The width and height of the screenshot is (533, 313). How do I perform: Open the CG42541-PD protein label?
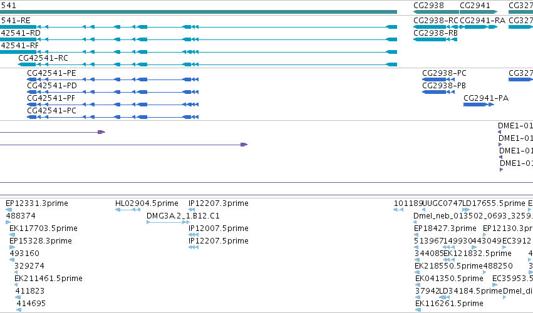click(51, 86)
